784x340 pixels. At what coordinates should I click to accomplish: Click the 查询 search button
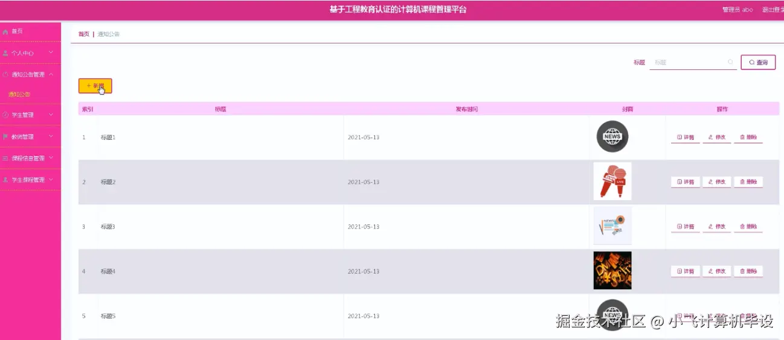758,62
